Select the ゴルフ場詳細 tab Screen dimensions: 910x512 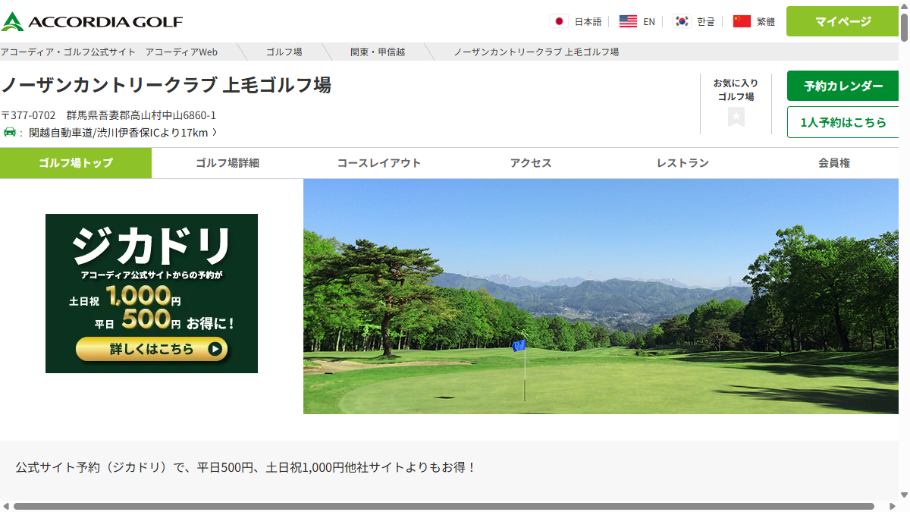click(x=227, y=163)
